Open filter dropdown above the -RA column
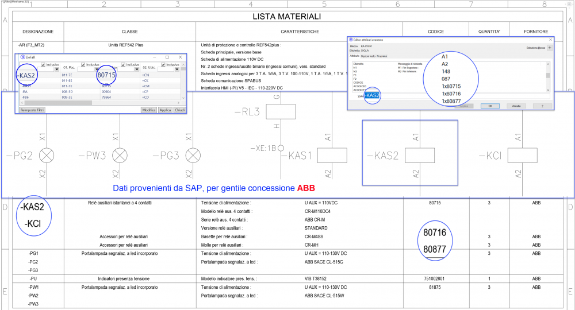Viewport: 575px width, 310px height. [57, 69]
